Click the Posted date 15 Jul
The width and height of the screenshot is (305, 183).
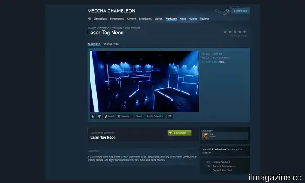pos(221,58)
